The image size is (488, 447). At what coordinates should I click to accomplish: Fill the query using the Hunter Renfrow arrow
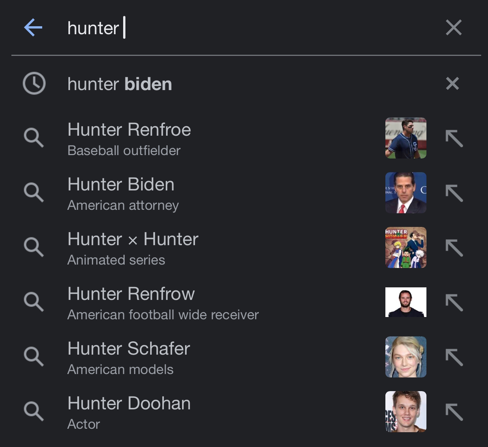(454, 303)
